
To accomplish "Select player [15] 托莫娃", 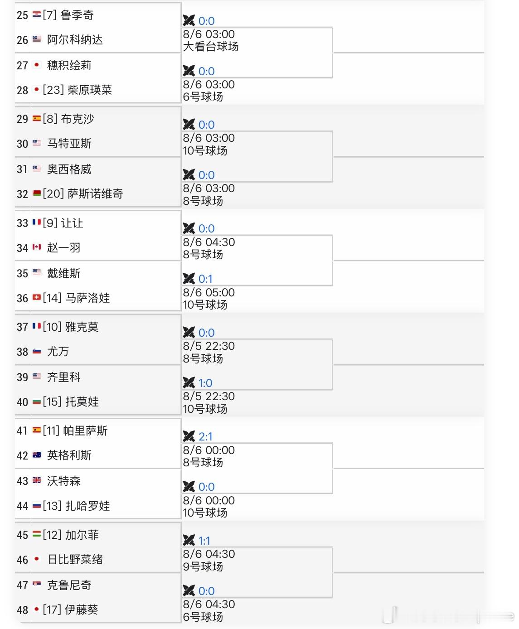I will tap(71, 402).
